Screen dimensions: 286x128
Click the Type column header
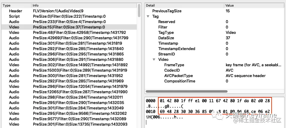[x=16, y=5]
